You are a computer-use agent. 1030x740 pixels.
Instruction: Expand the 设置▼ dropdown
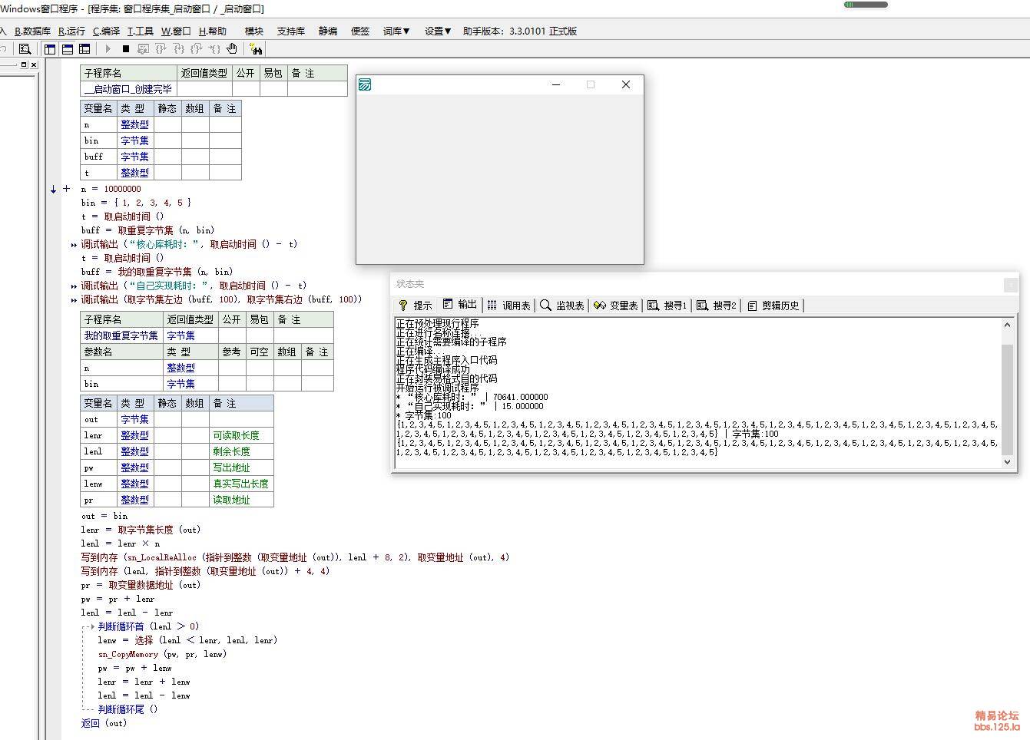438,31
